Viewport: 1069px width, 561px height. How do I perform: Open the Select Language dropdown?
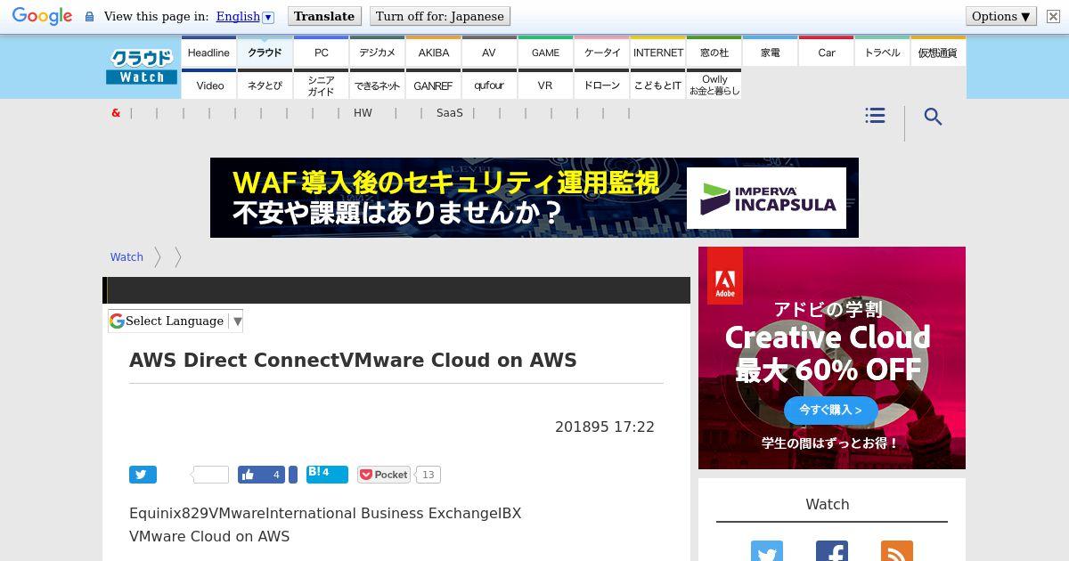pyautogui.click(x=175, y=321)
